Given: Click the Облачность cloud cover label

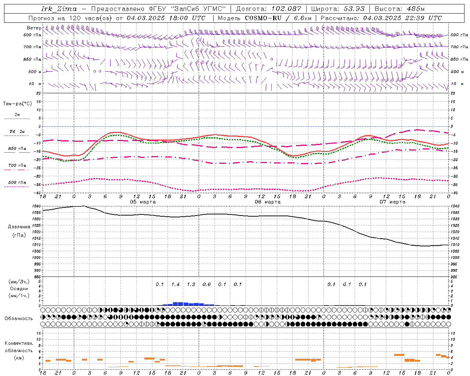Looking at the screenshot, I should [19, 318].
